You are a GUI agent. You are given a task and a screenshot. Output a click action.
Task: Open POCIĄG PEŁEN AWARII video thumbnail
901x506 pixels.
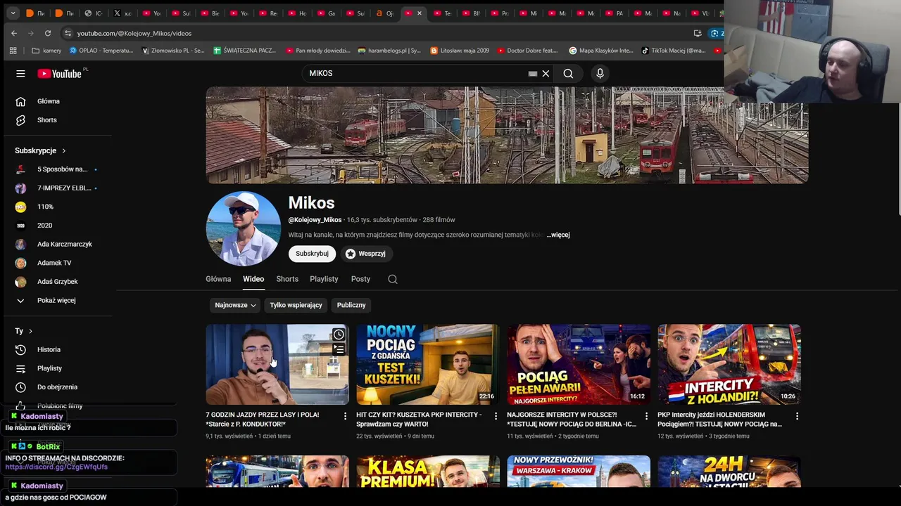pos(579,364)
